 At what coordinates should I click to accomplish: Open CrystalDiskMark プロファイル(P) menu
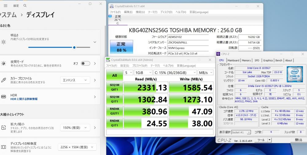point(140,66)
